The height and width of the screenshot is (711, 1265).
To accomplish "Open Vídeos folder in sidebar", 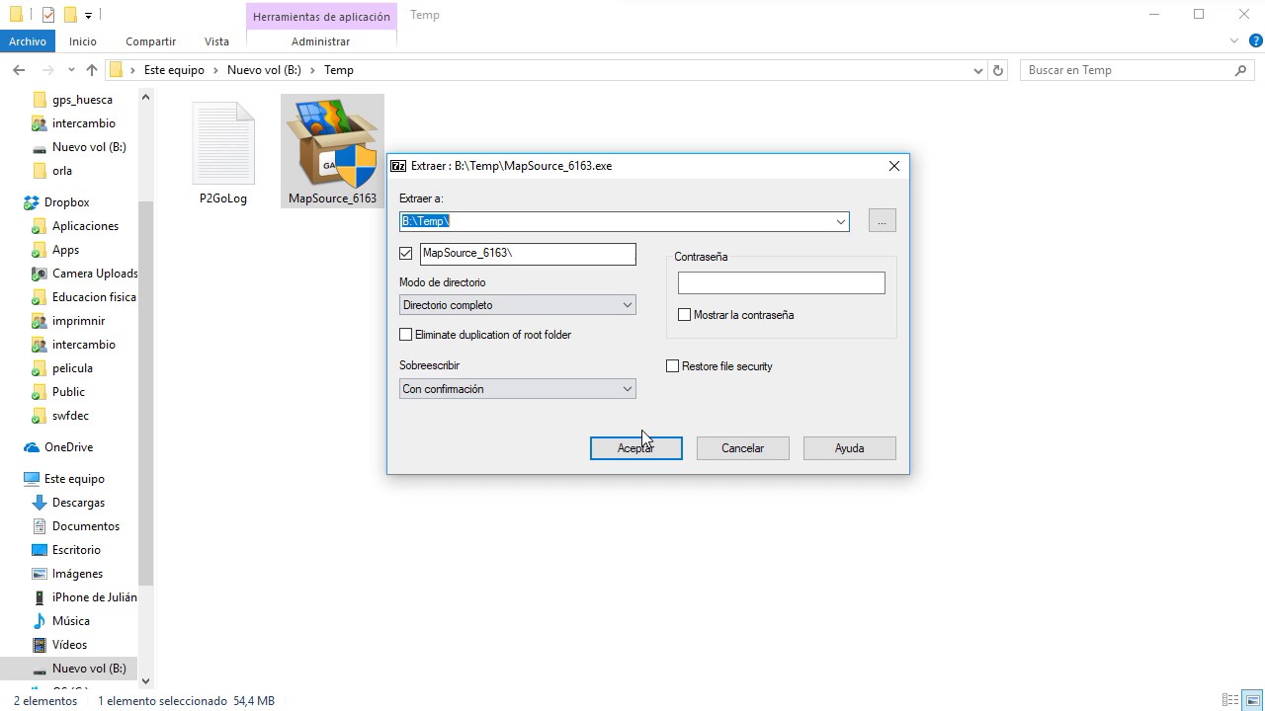I will pyautogui.click(x=69, y=645).
